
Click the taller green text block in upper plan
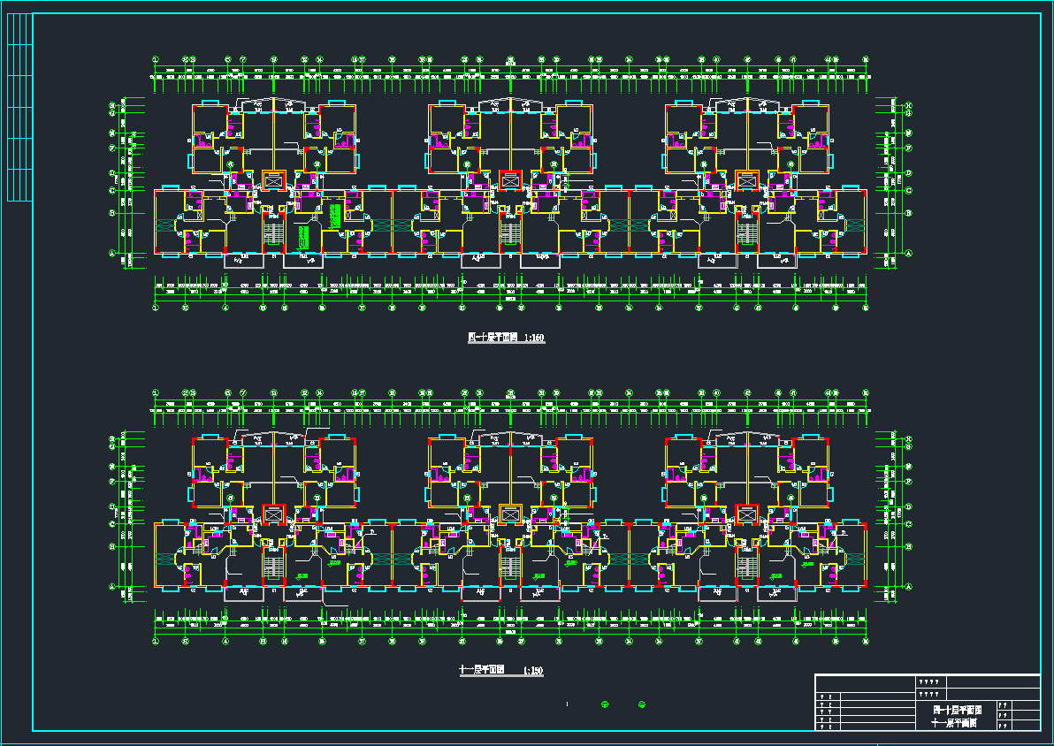(x=335, y=217)
